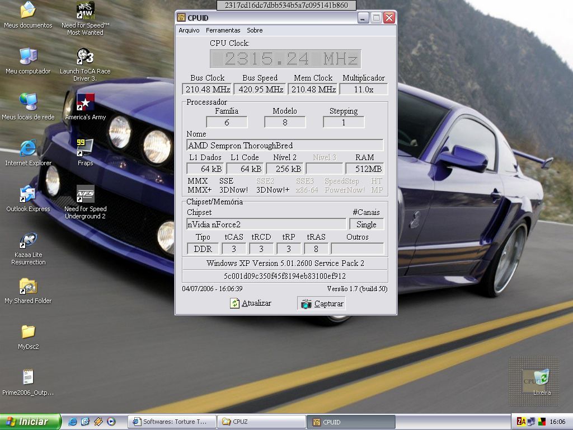573x430 pixels.
Task: Switch to Softwares: Torture T... taskbar item
Action: 172,422
